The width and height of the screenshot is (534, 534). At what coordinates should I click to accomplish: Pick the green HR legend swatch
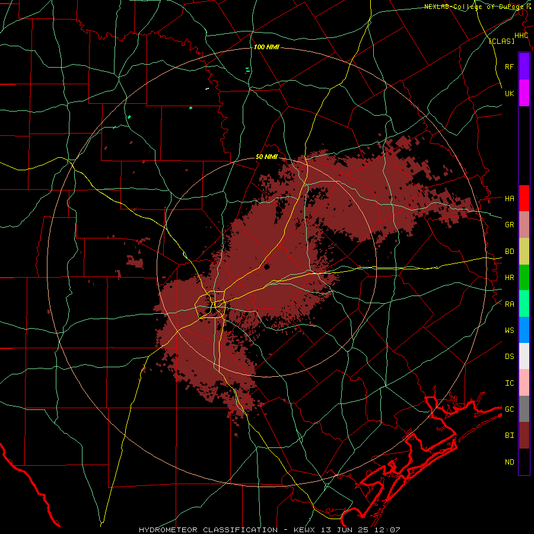pyautogui.click(x=524, y=278)
